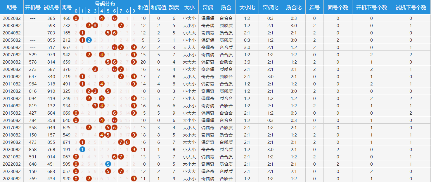The image size is (431, 182).
Task: Select the 试机号 column header
Action: pyautogui.click(x=51, y=7)
